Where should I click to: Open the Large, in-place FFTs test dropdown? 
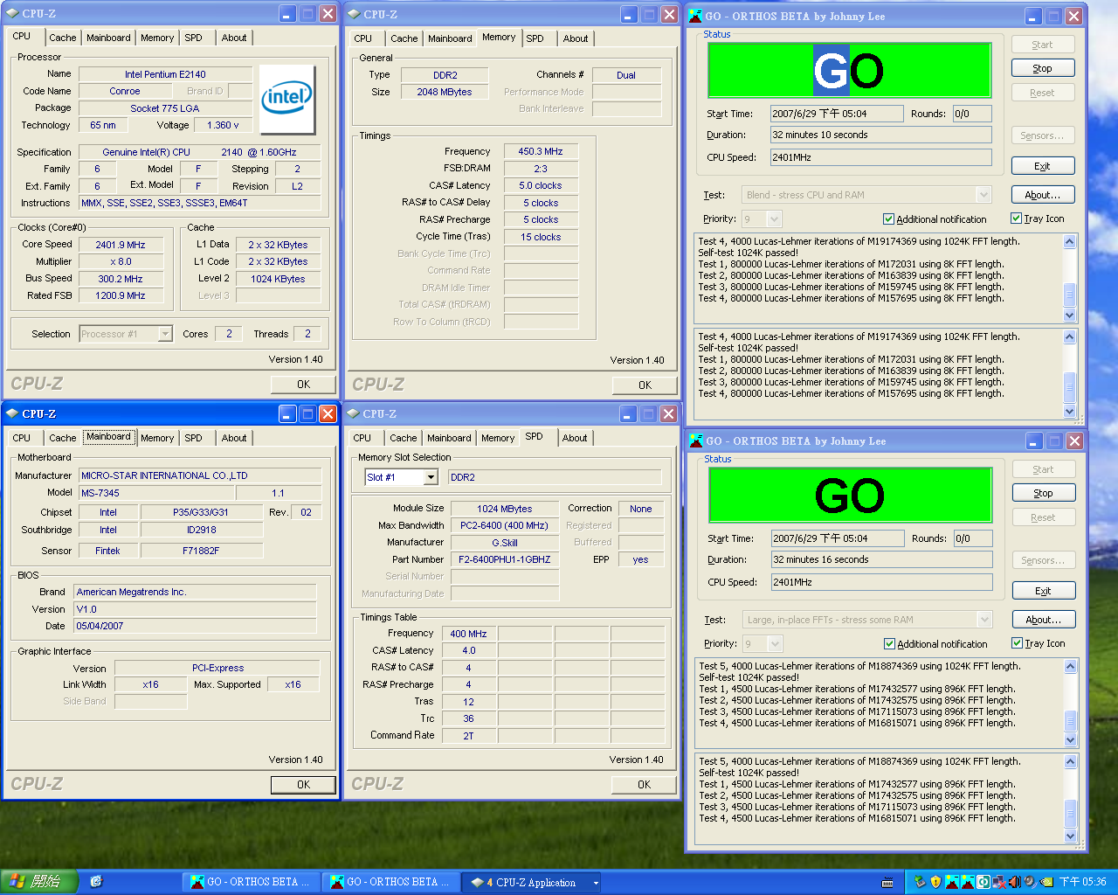coord(985,620)
